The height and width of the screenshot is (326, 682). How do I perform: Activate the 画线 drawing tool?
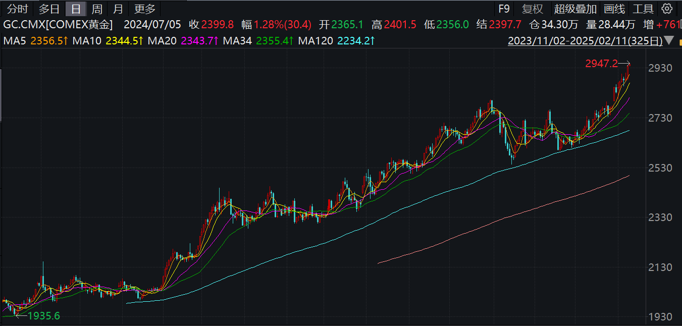pyautogui.click(x=614, y=9)
